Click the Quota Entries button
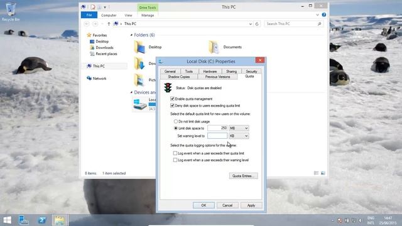The width and height of the screenshot is (402, 226). pyautogui.click(x=243, y=176)
